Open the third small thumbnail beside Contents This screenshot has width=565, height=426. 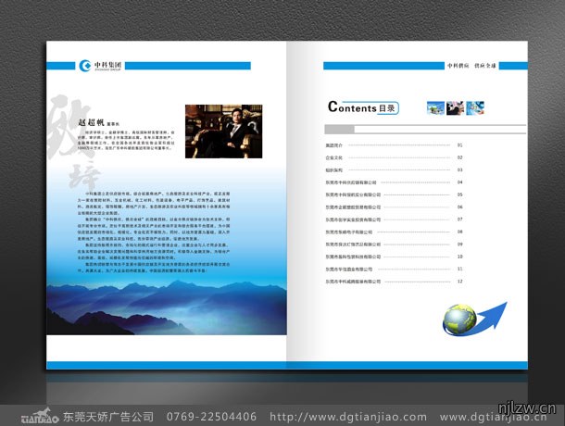tap(475, 108)
